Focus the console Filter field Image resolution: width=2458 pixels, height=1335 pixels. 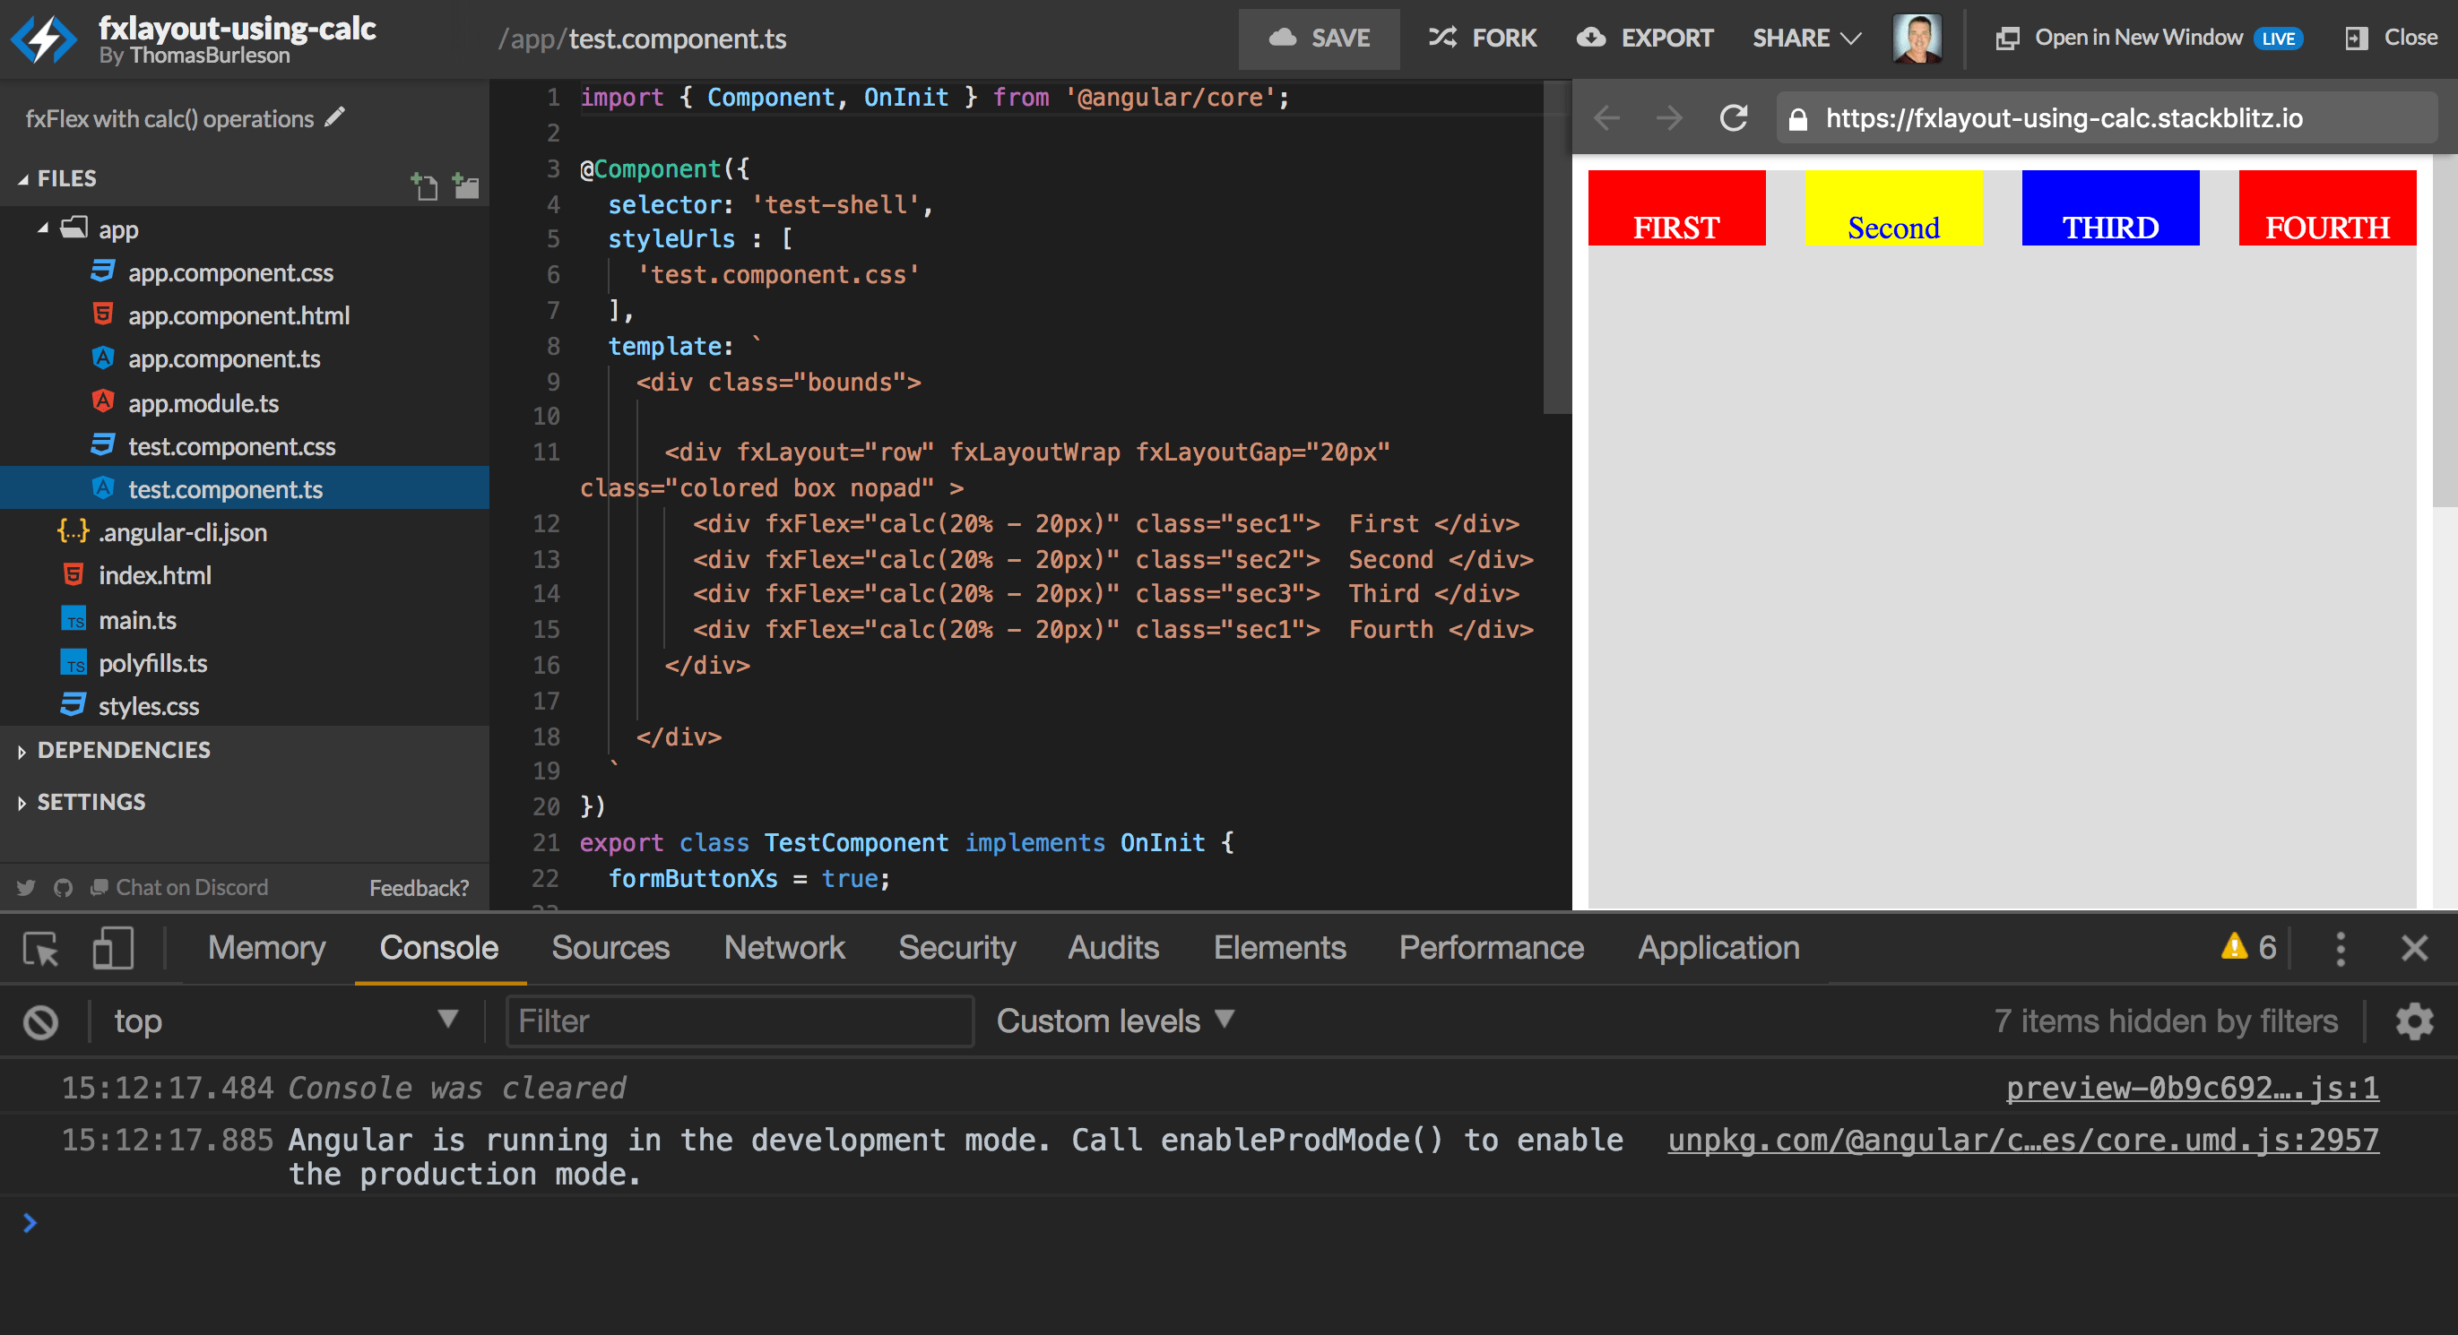(740, 1021)
